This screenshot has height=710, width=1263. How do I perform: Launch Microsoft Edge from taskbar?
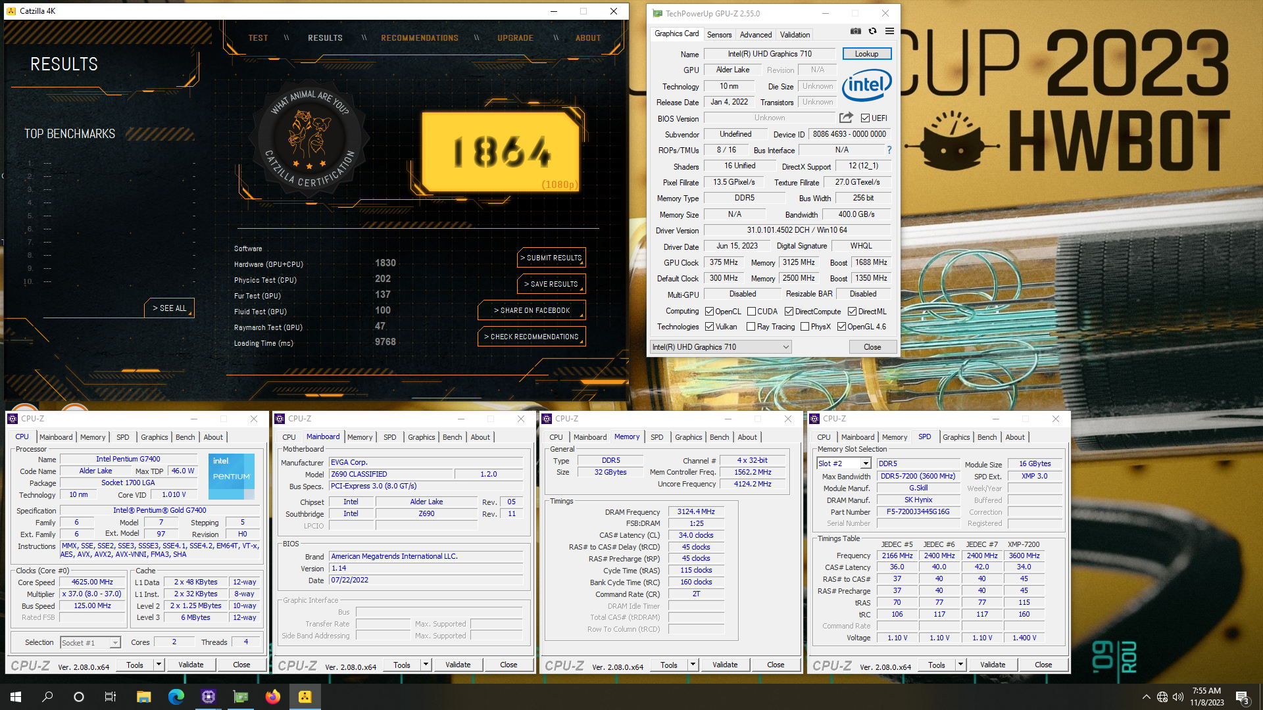(176, 697)
